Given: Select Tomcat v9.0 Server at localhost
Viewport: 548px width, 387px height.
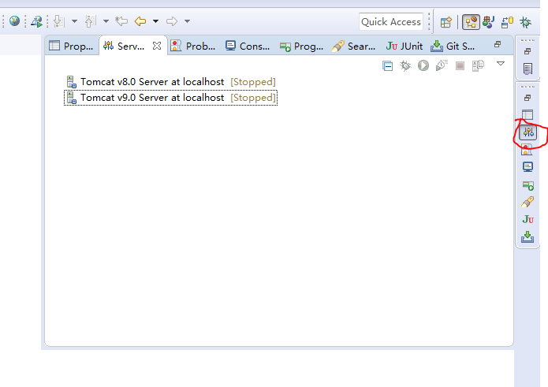Looking at the screenshot, I should (171, 98).
